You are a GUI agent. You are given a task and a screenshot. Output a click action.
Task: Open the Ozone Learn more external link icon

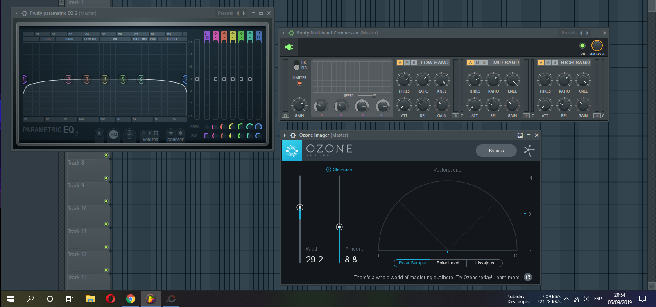[528, 277]
